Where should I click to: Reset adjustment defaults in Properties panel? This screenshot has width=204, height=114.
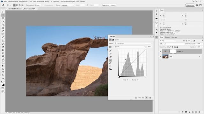143,98
